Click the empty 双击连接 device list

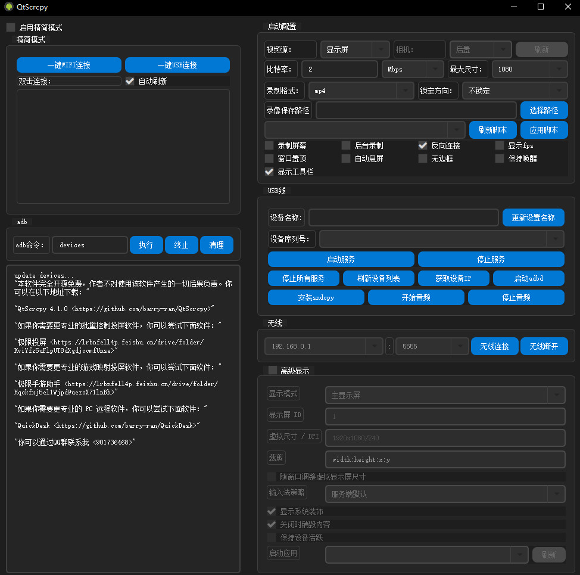123,147
